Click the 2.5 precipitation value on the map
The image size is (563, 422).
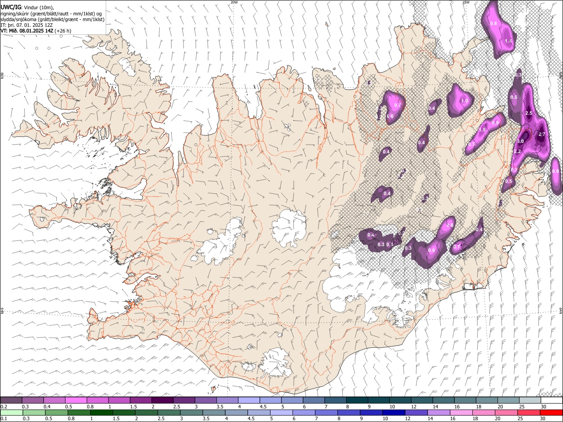pyautogui.click(x=529, y=113)
